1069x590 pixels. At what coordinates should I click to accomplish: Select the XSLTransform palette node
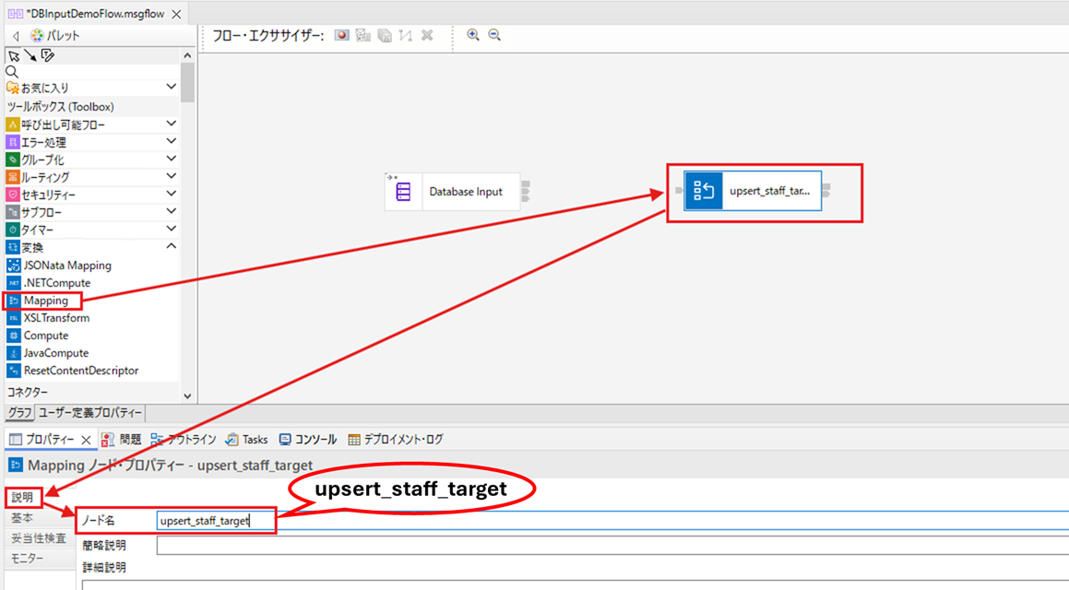56,318
